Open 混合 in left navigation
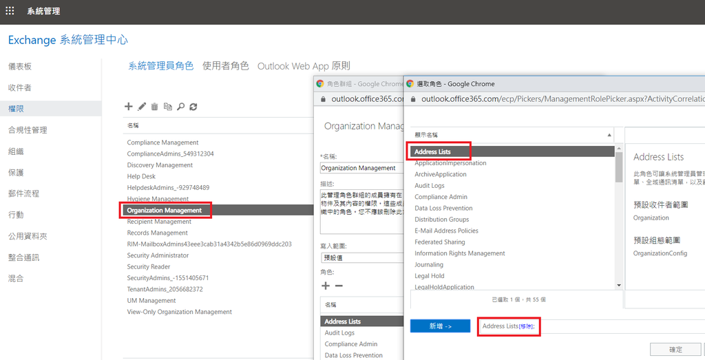The width and height of the screenshot is (705, 360). (17, 279)
